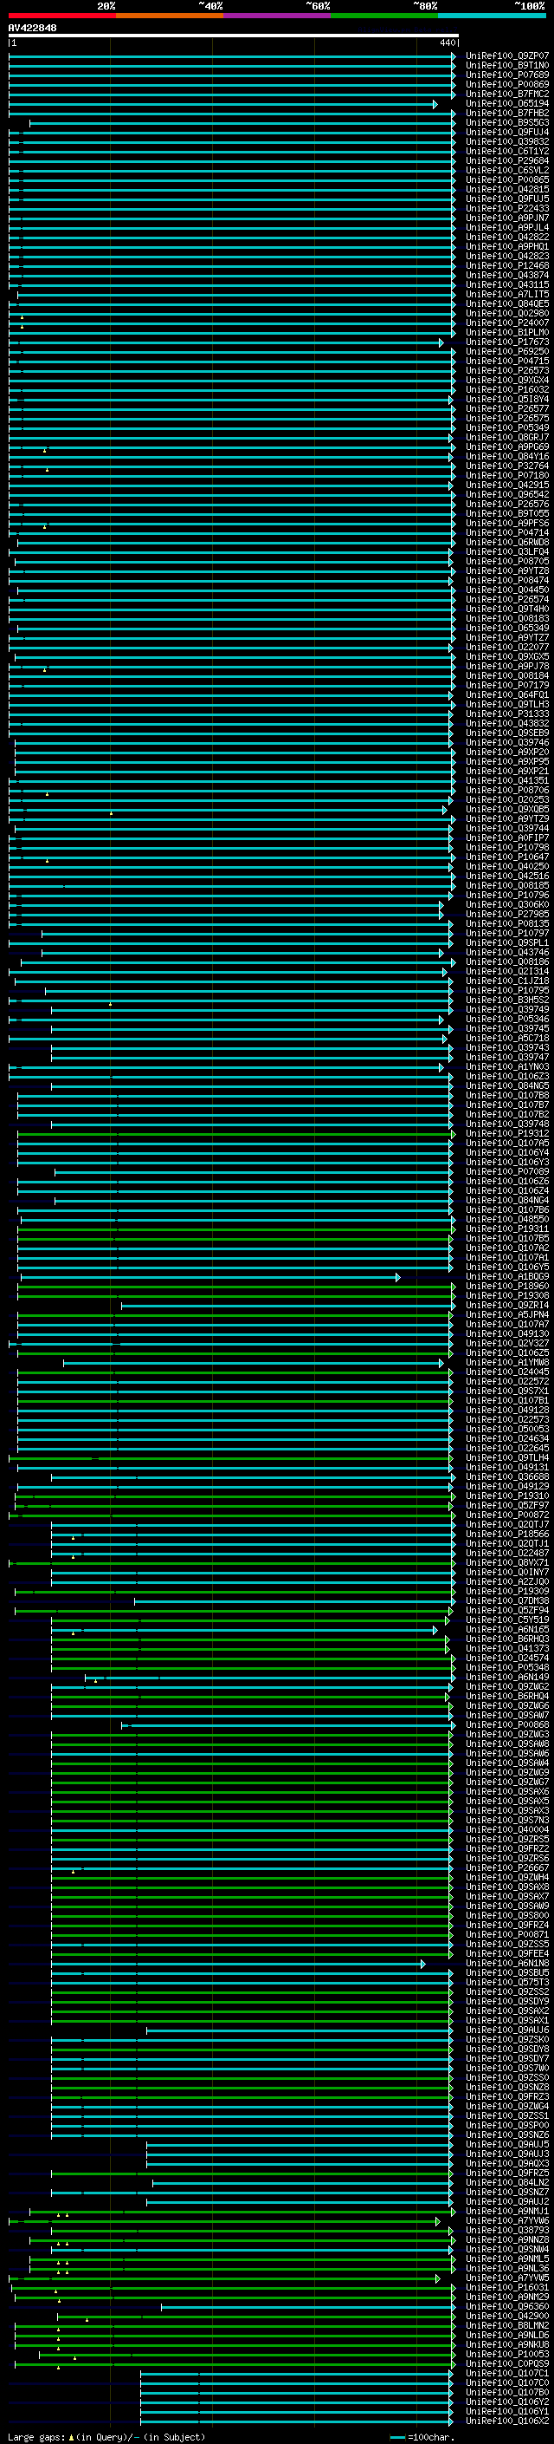
Task: Click hit label UniRef100_P69250
Action: 507,351
